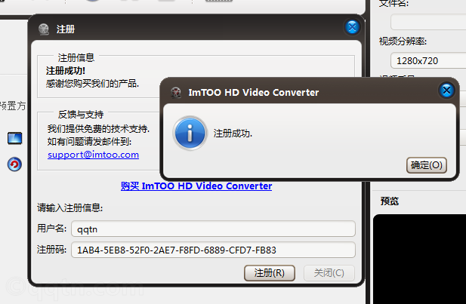Click the blue information icon in message box

[x=190, y=133]
